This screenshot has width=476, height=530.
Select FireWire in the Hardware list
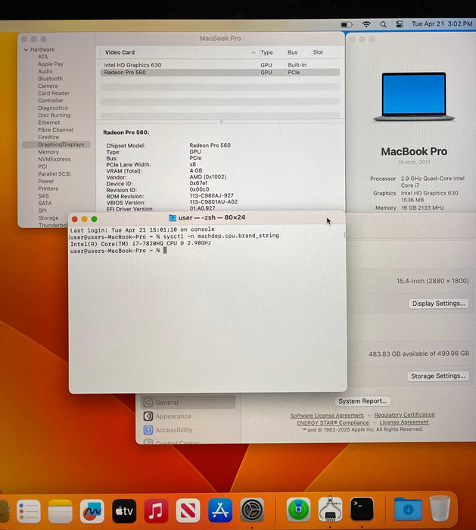[x=48, y=137]
